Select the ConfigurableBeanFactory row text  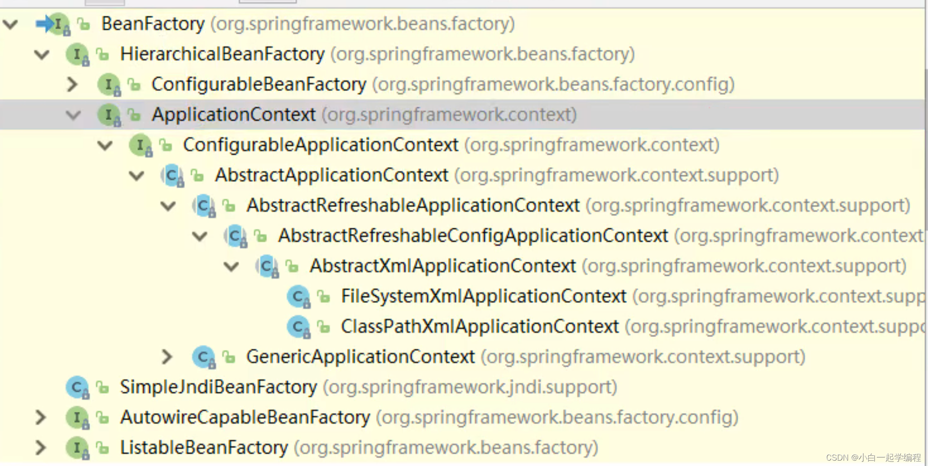click(x=443, y=84)
